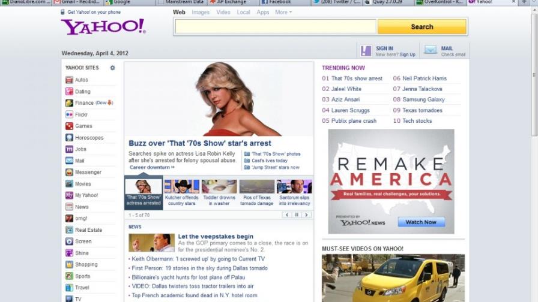Open the Movies site icon
Viewport: 538px width, 302px height.
[x=69, y=184]
